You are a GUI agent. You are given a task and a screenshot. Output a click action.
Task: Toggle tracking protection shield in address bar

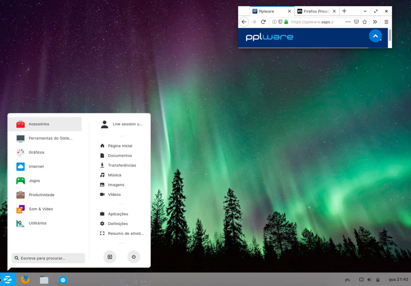click(x=280, y=22)
